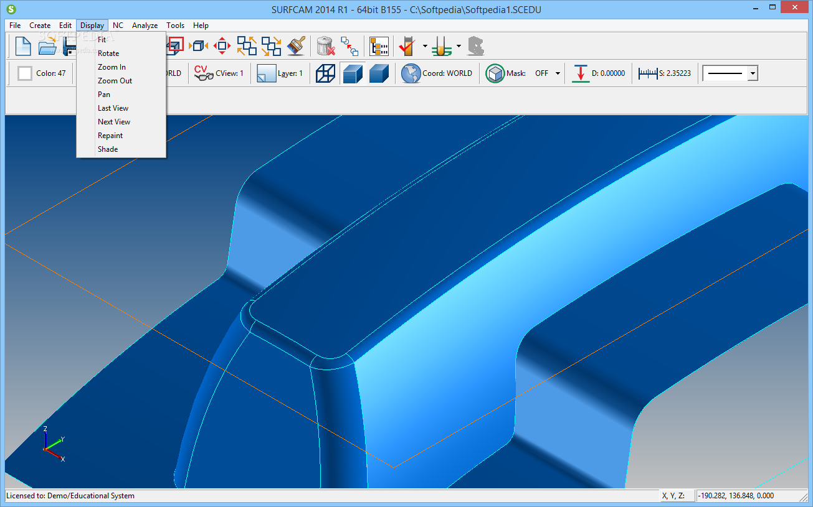Click the Mask cube icon
Image resolution: width=813 pixels, height=507 pixels.
click(495, 73)
